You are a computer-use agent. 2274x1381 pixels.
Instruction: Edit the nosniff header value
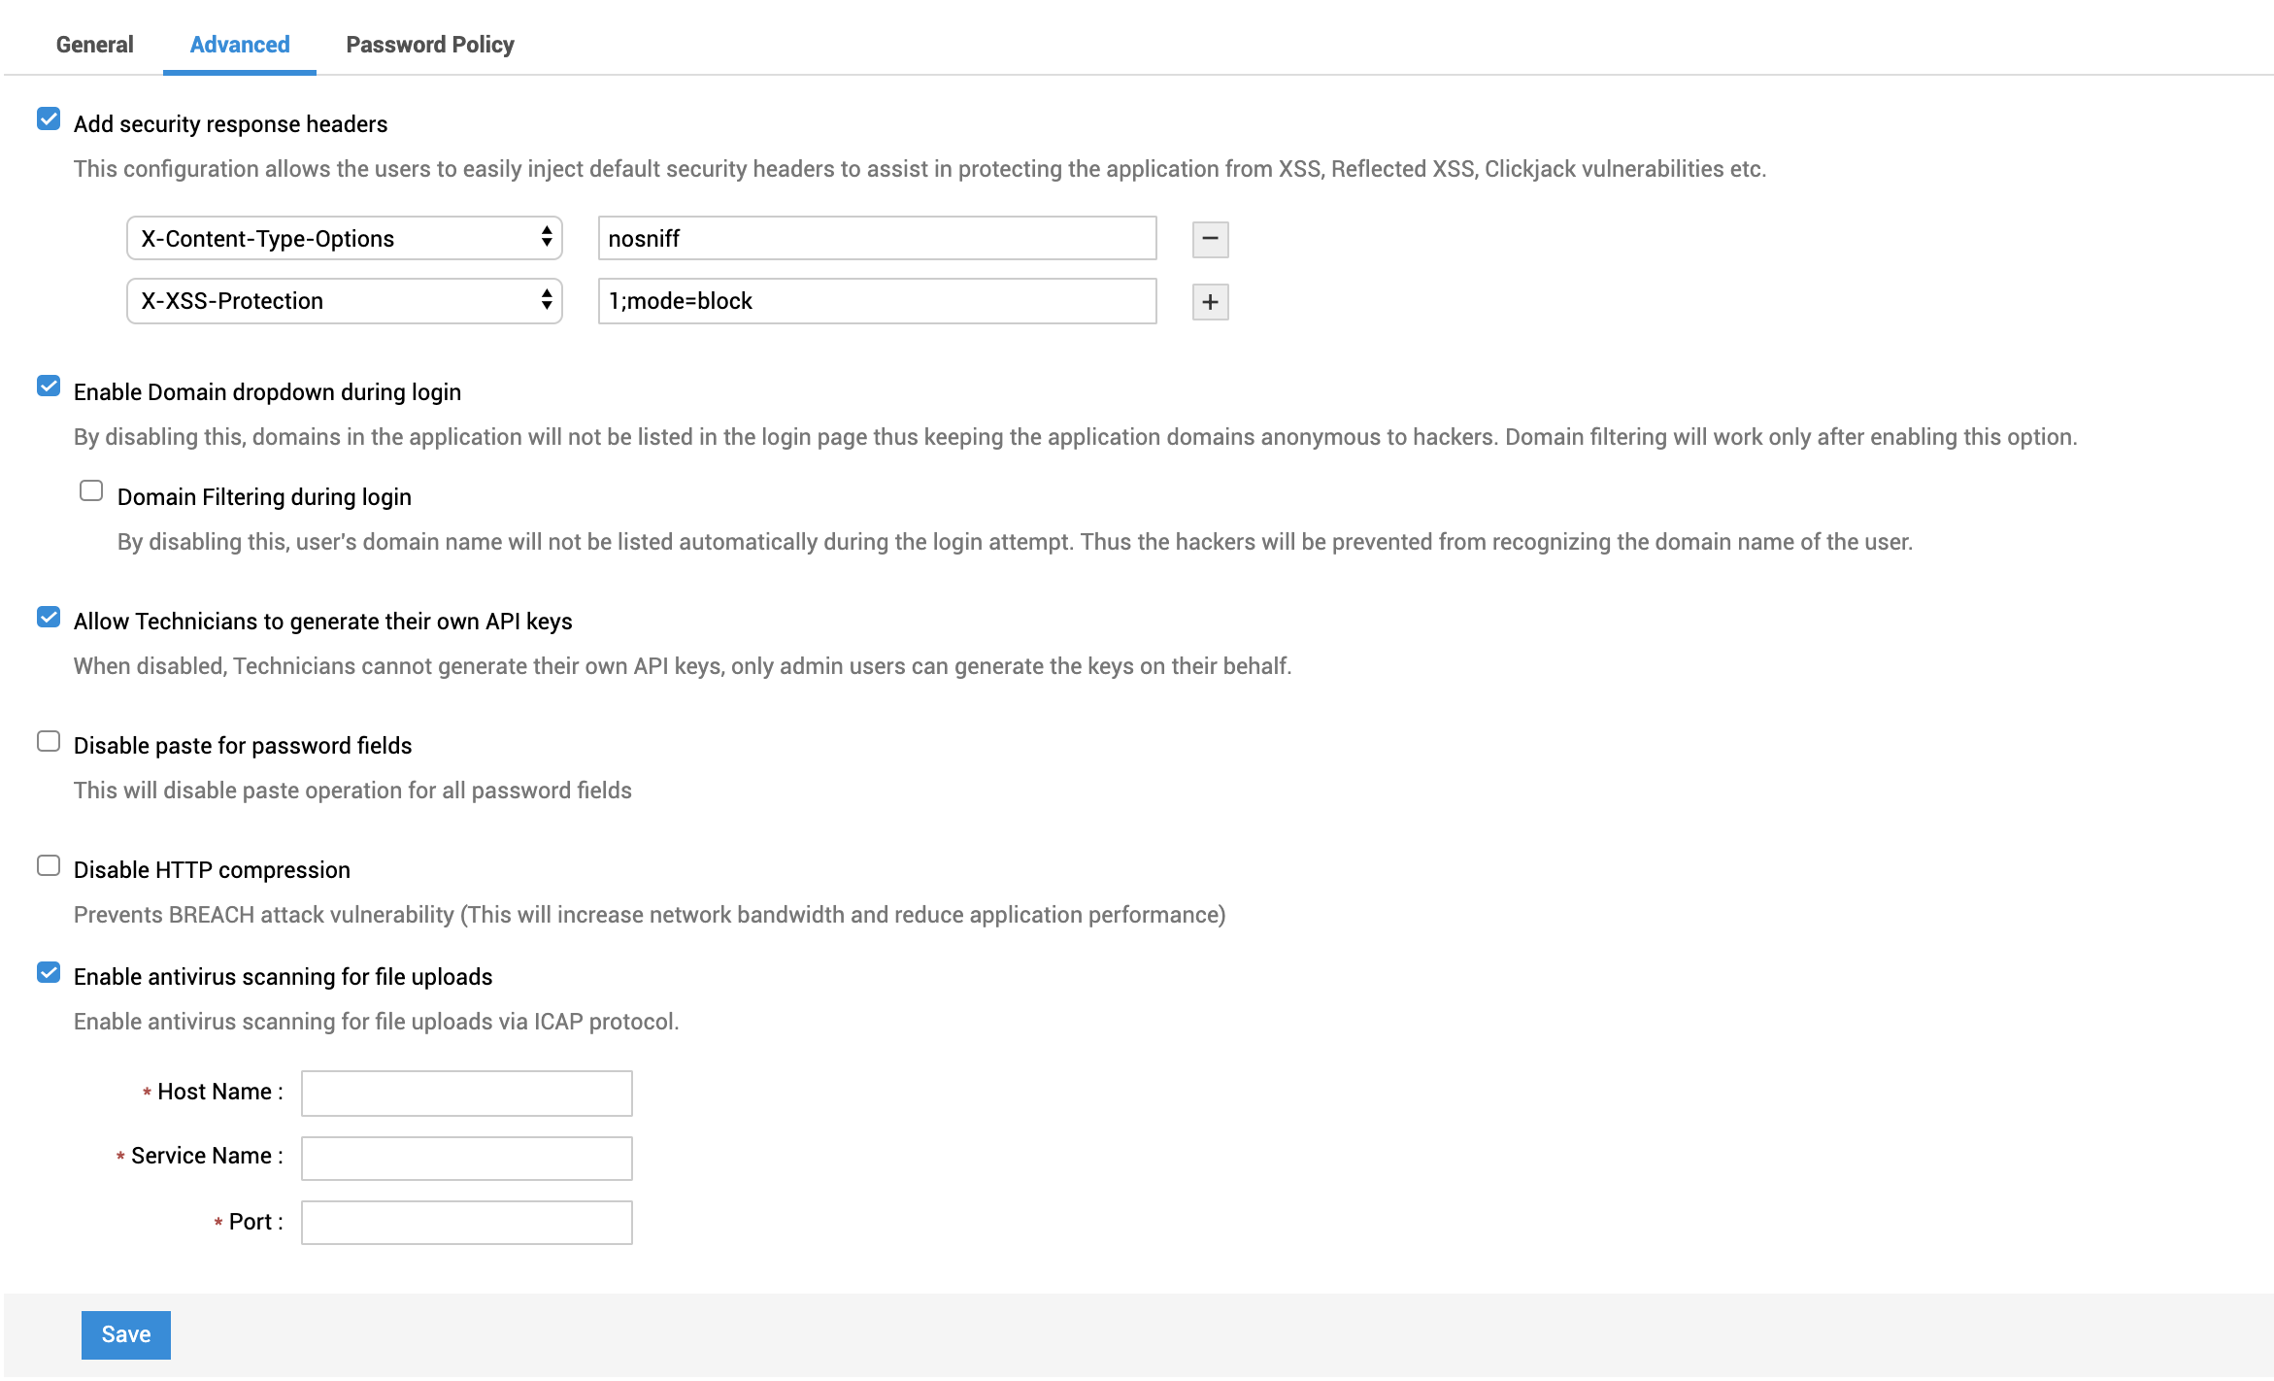click(875, 239)
